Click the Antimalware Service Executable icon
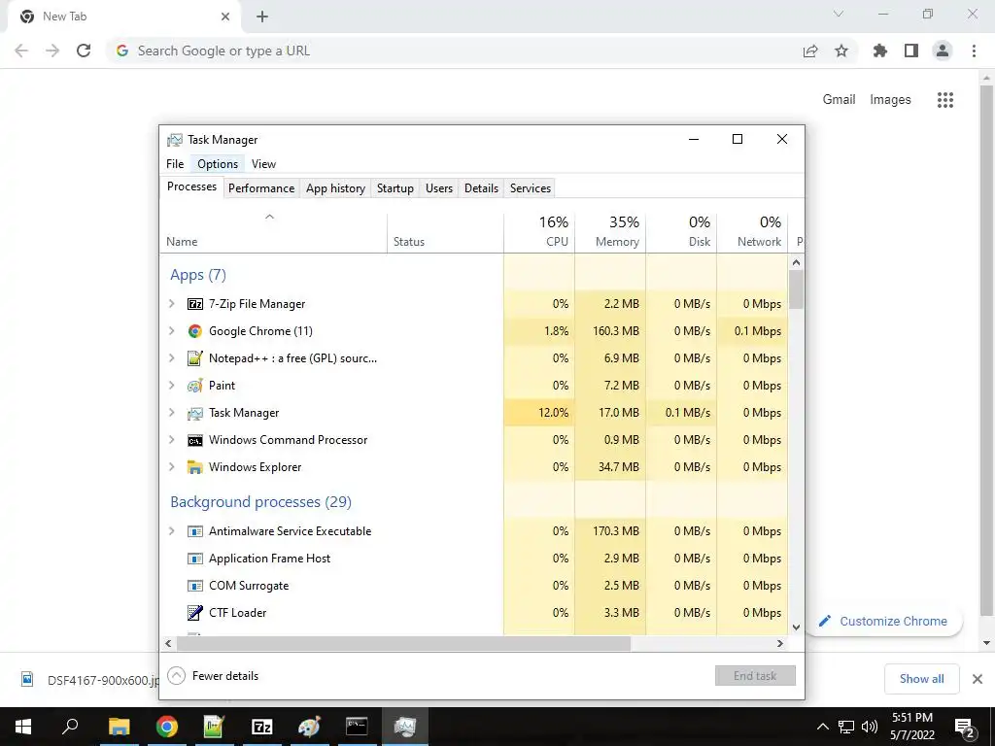 coord(194,531)
